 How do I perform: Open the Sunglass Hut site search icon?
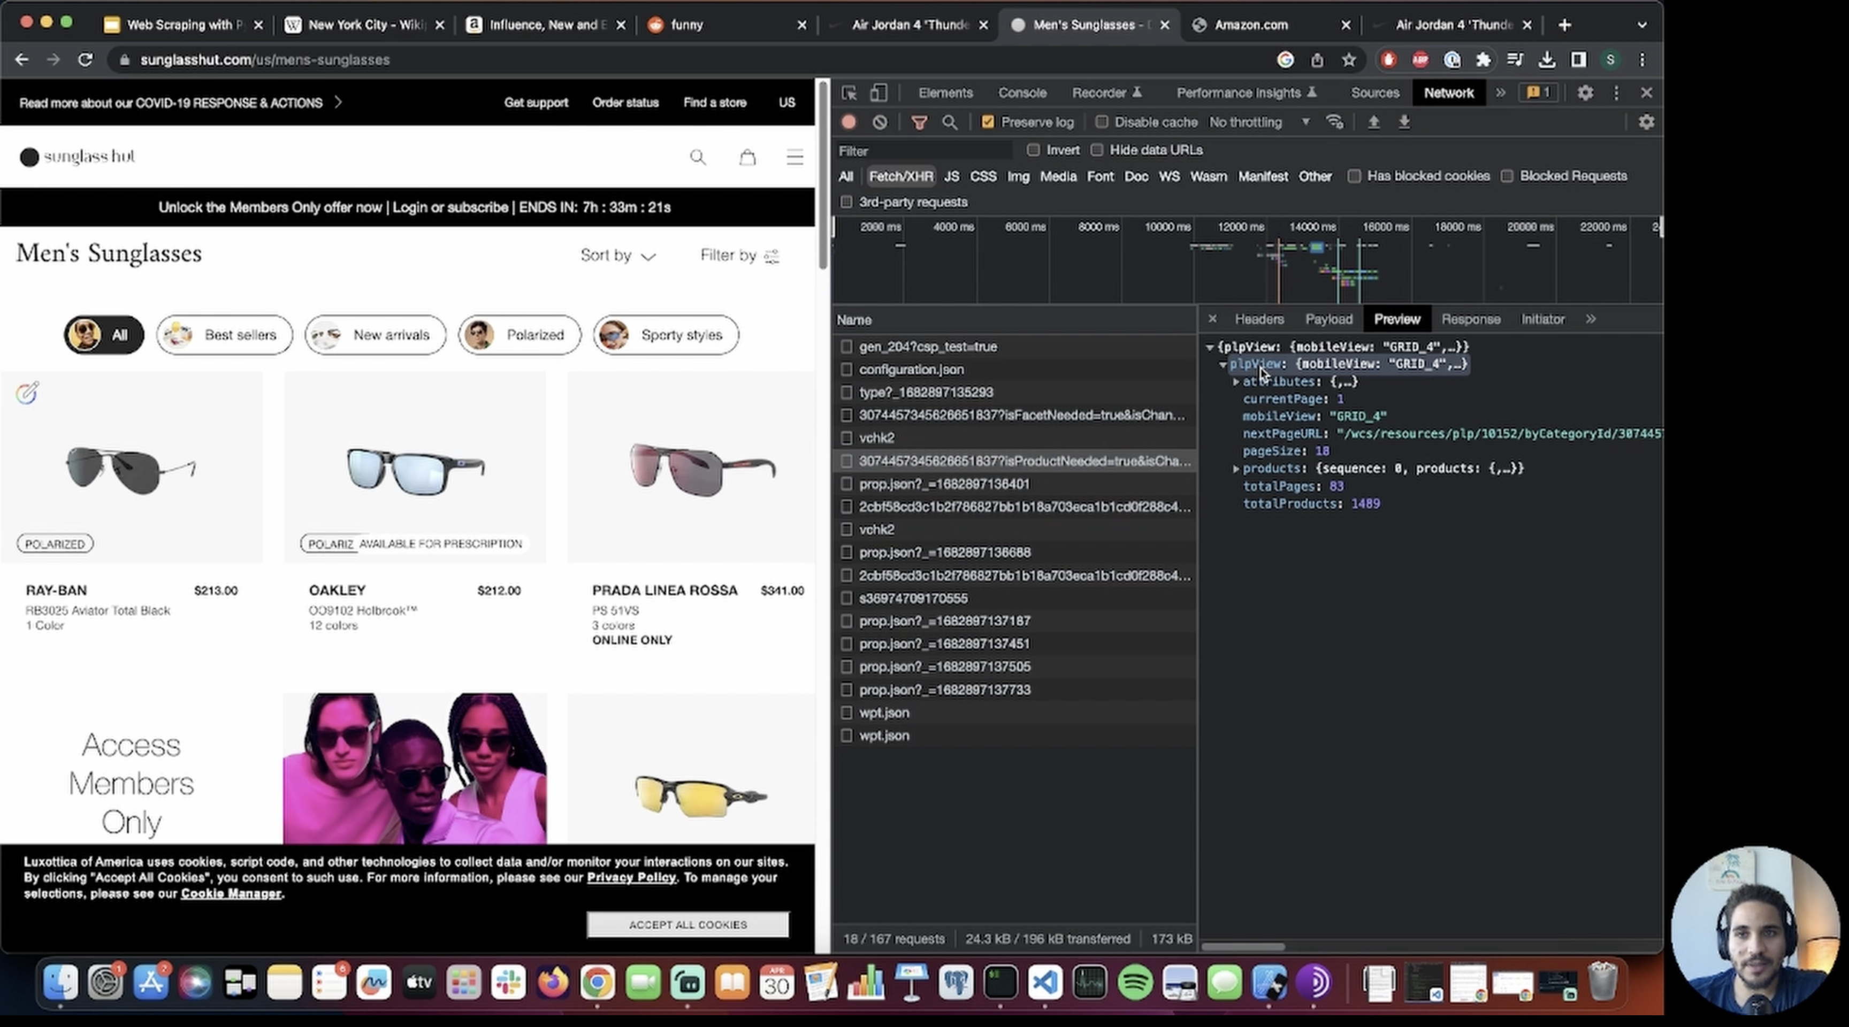tap(698, 157)
